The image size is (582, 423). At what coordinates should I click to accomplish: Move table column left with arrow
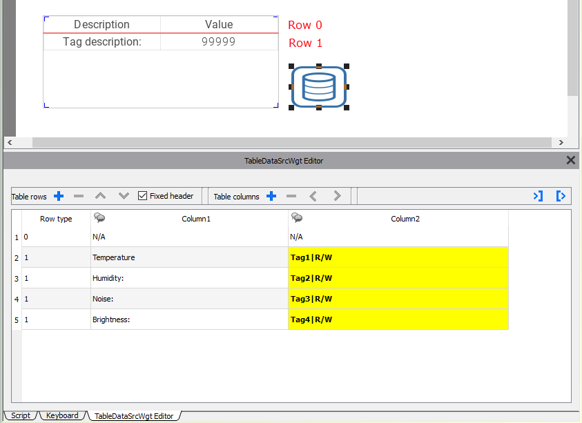click(313, 197)
